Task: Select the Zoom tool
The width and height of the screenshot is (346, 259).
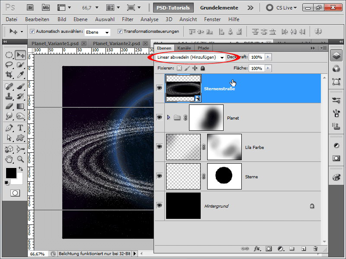Action: [20, 159]
